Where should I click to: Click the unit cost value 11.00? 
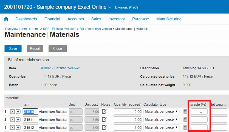pyautogui.click(x=92, y=127)
